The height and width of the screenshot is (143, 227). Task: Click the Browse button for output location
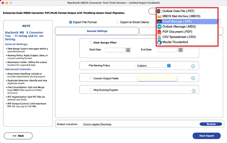(x=211, y=124)
